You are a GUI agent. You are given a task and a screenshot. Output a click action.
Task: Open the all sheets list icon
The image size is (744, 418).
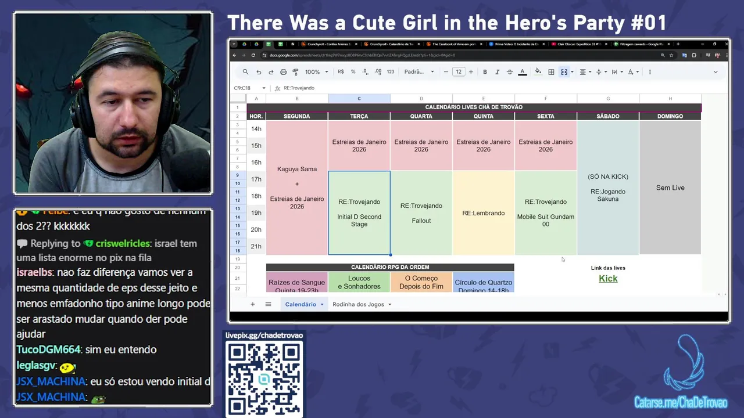coord(268,304)
